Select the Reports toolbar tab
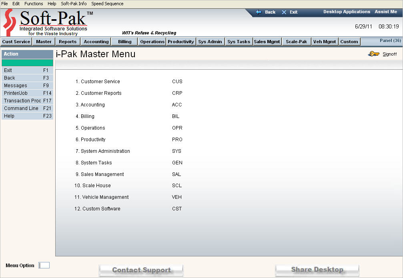 pyautogui.click(x=68, y=42)
